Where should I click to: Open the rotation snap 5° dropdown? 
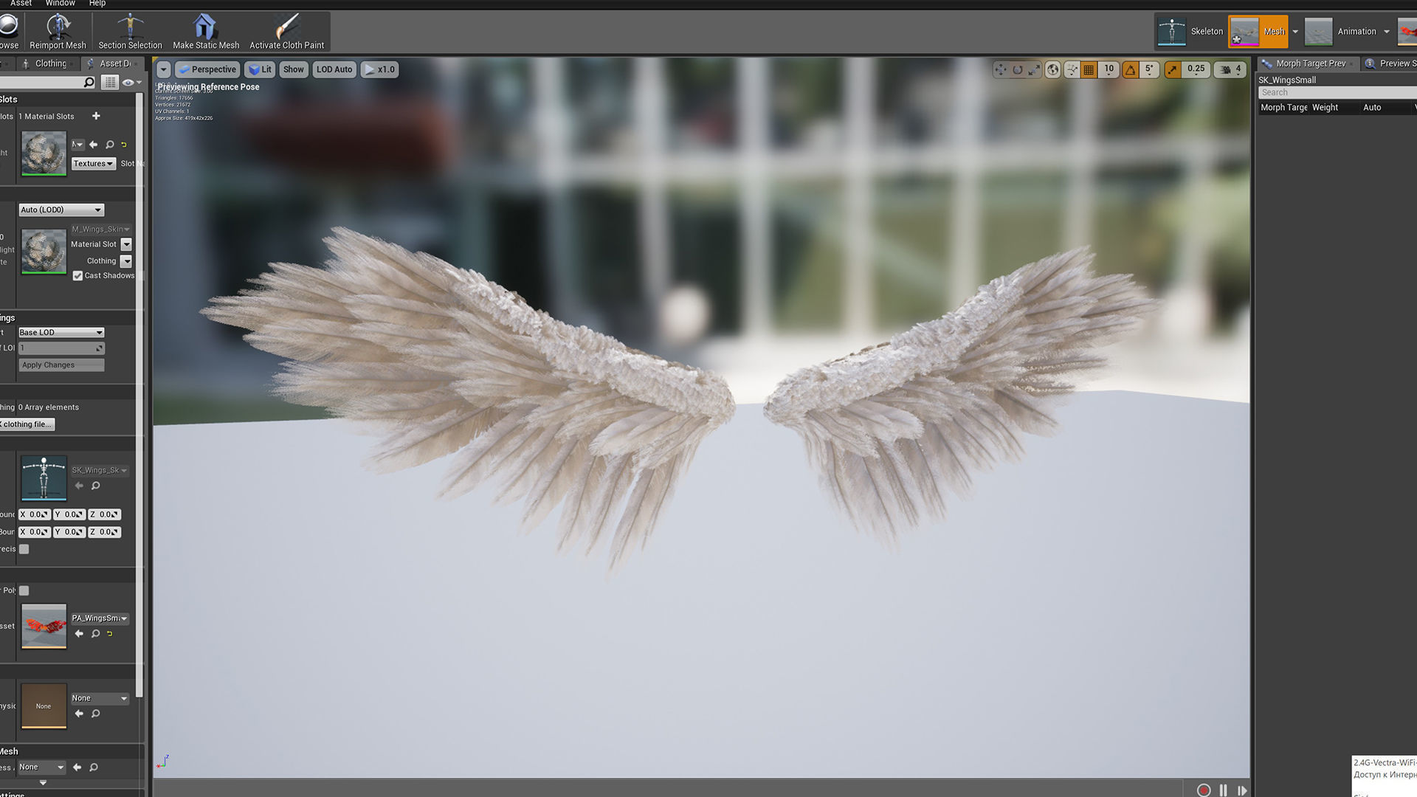pyautogui.click(x=1149, y=69)
